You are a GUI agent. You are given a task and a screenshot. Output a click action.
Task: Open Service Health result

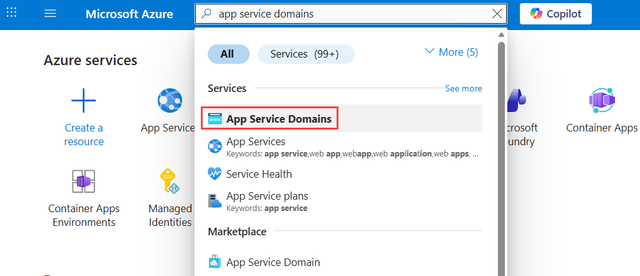345,174
